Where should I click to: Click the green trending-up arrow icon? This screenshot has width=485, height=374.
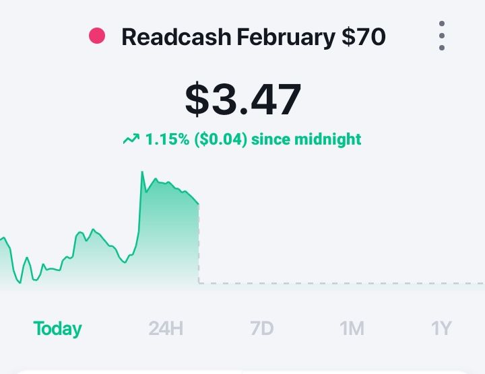tap(131, 139)
